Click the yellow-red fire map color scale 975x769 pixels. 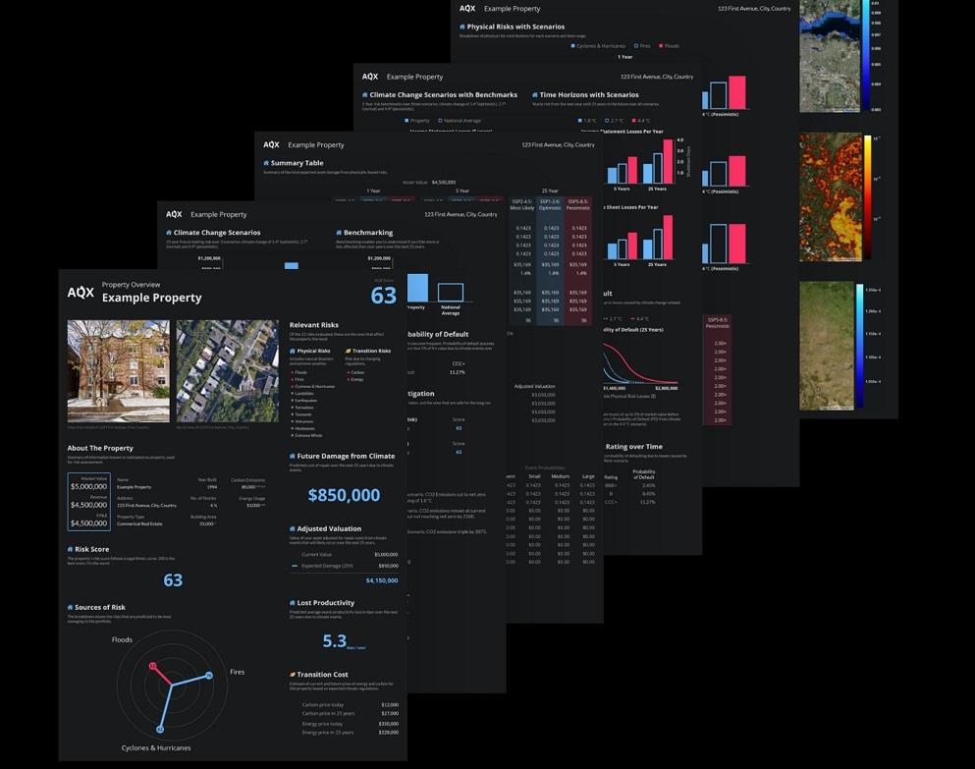(x=867, y=196)
